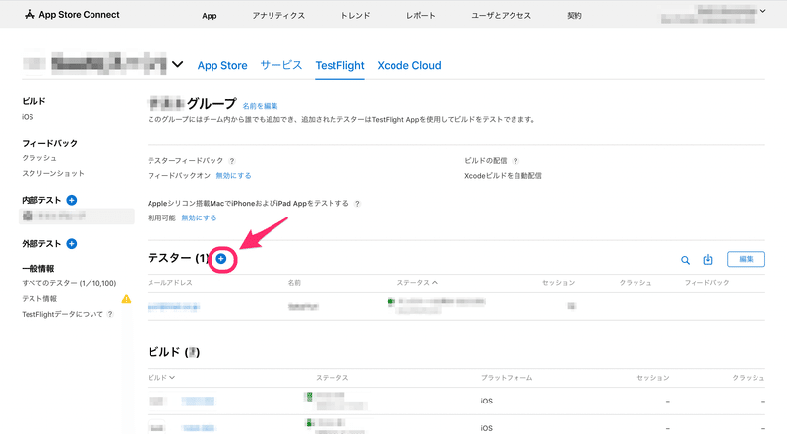The image size is (787, 434).
Task: Open レポート in top navigation
Action: [x=421, y=16]
